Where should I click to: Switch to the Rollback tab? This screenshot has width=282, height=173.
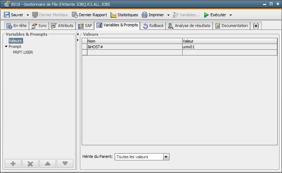pos(153,26)
